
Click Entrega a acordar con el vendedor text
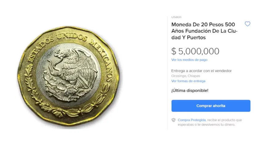tap(202, 71)
